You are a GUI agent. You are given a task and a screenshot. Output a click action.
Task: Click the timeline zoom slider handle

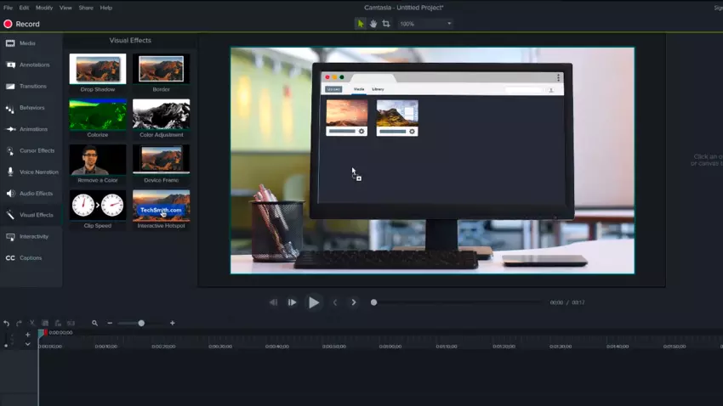141,323
